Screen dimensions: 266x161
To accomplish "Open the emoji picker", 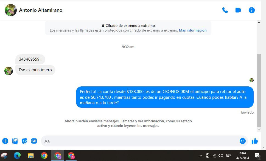I will (242, 141).
